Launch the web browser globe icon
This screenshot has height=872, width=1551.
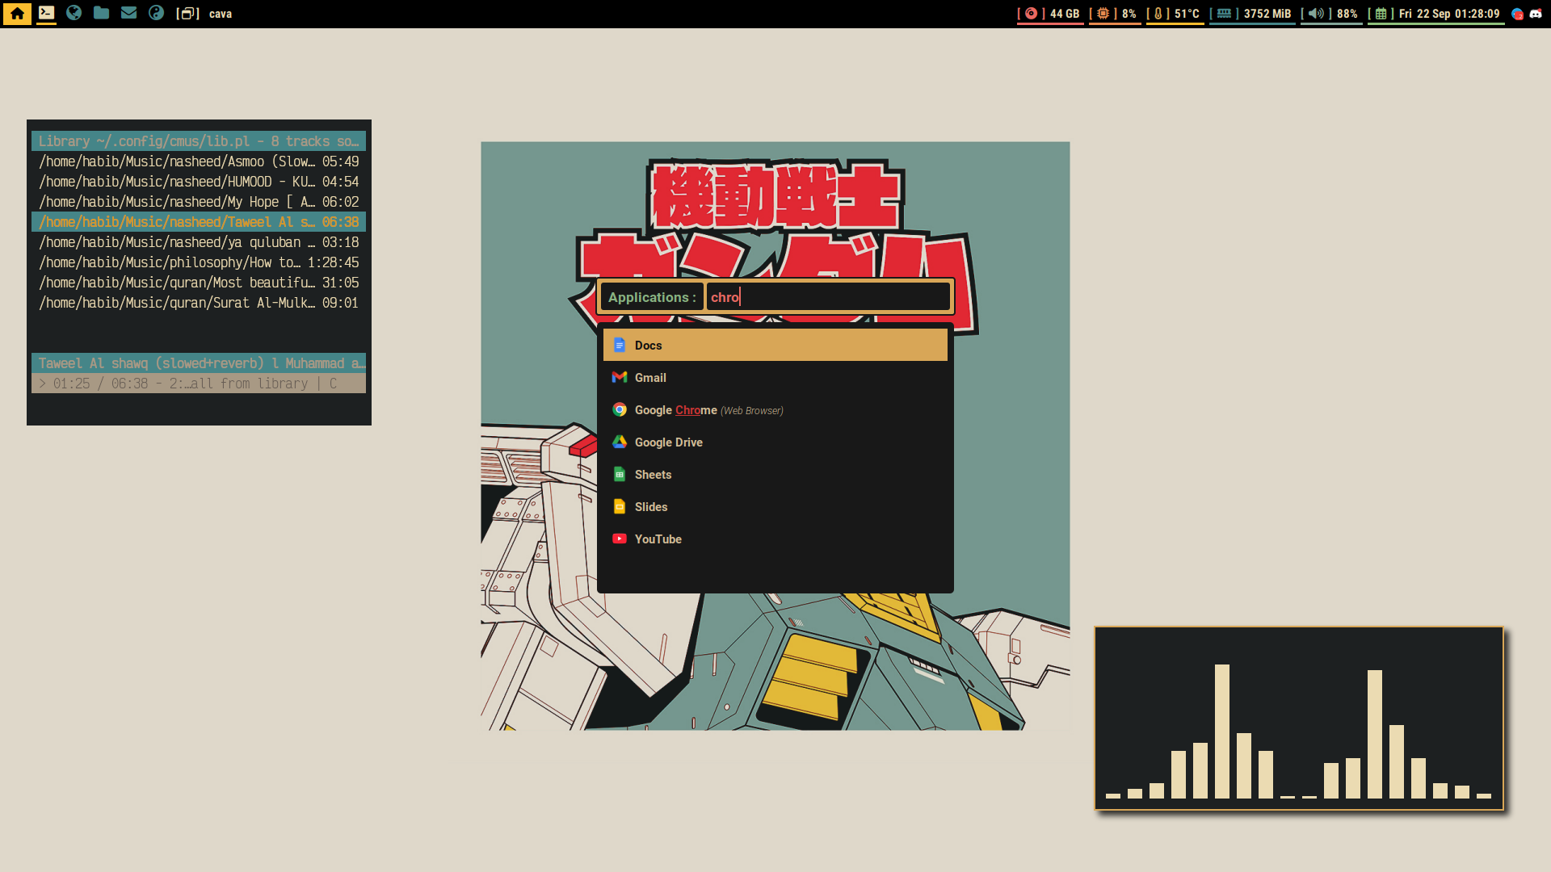[x=74, y=13]
